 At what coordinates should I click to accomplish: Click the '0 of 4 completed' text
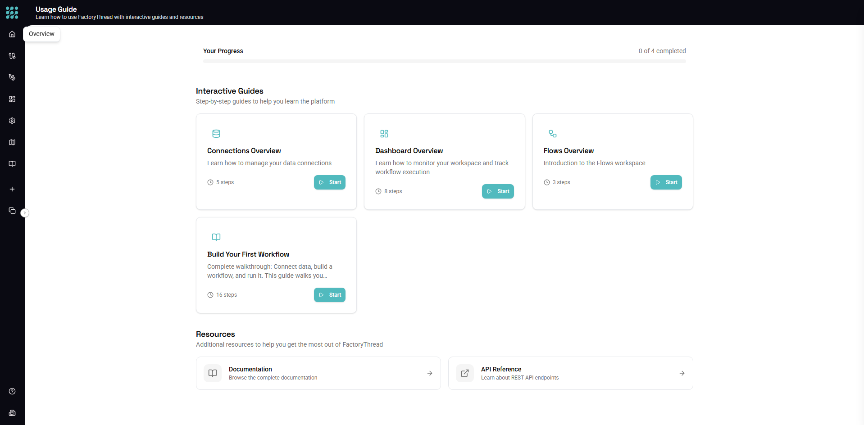point(662,51)
